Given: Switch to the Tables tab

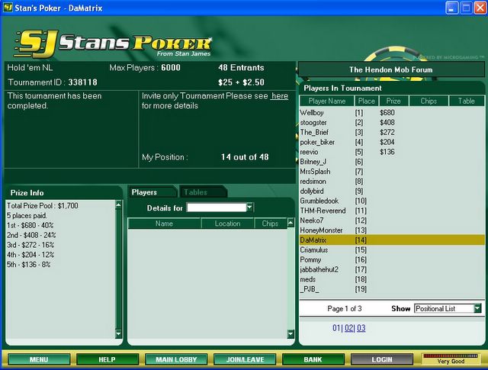Looking at the screenshot, I should click(x=202, y=191).
